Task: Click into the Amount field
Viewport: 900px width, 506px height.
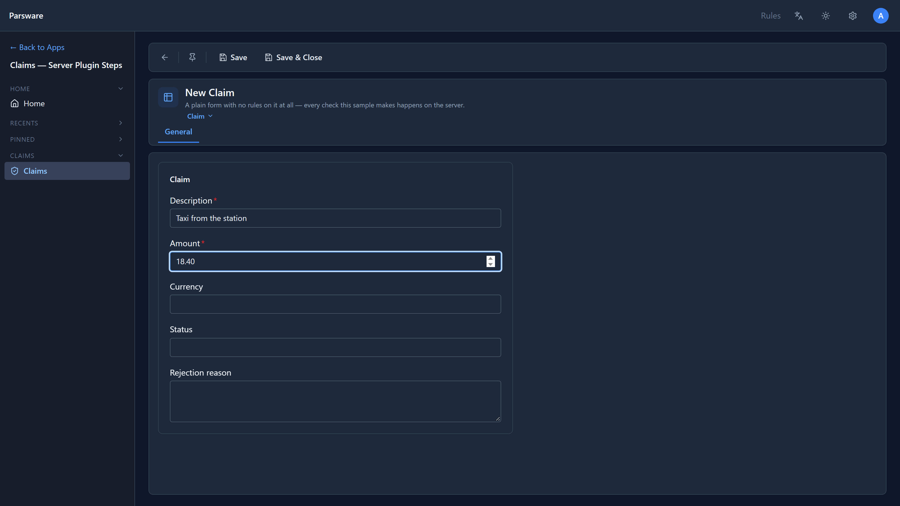Action: [x=335, y=261]
